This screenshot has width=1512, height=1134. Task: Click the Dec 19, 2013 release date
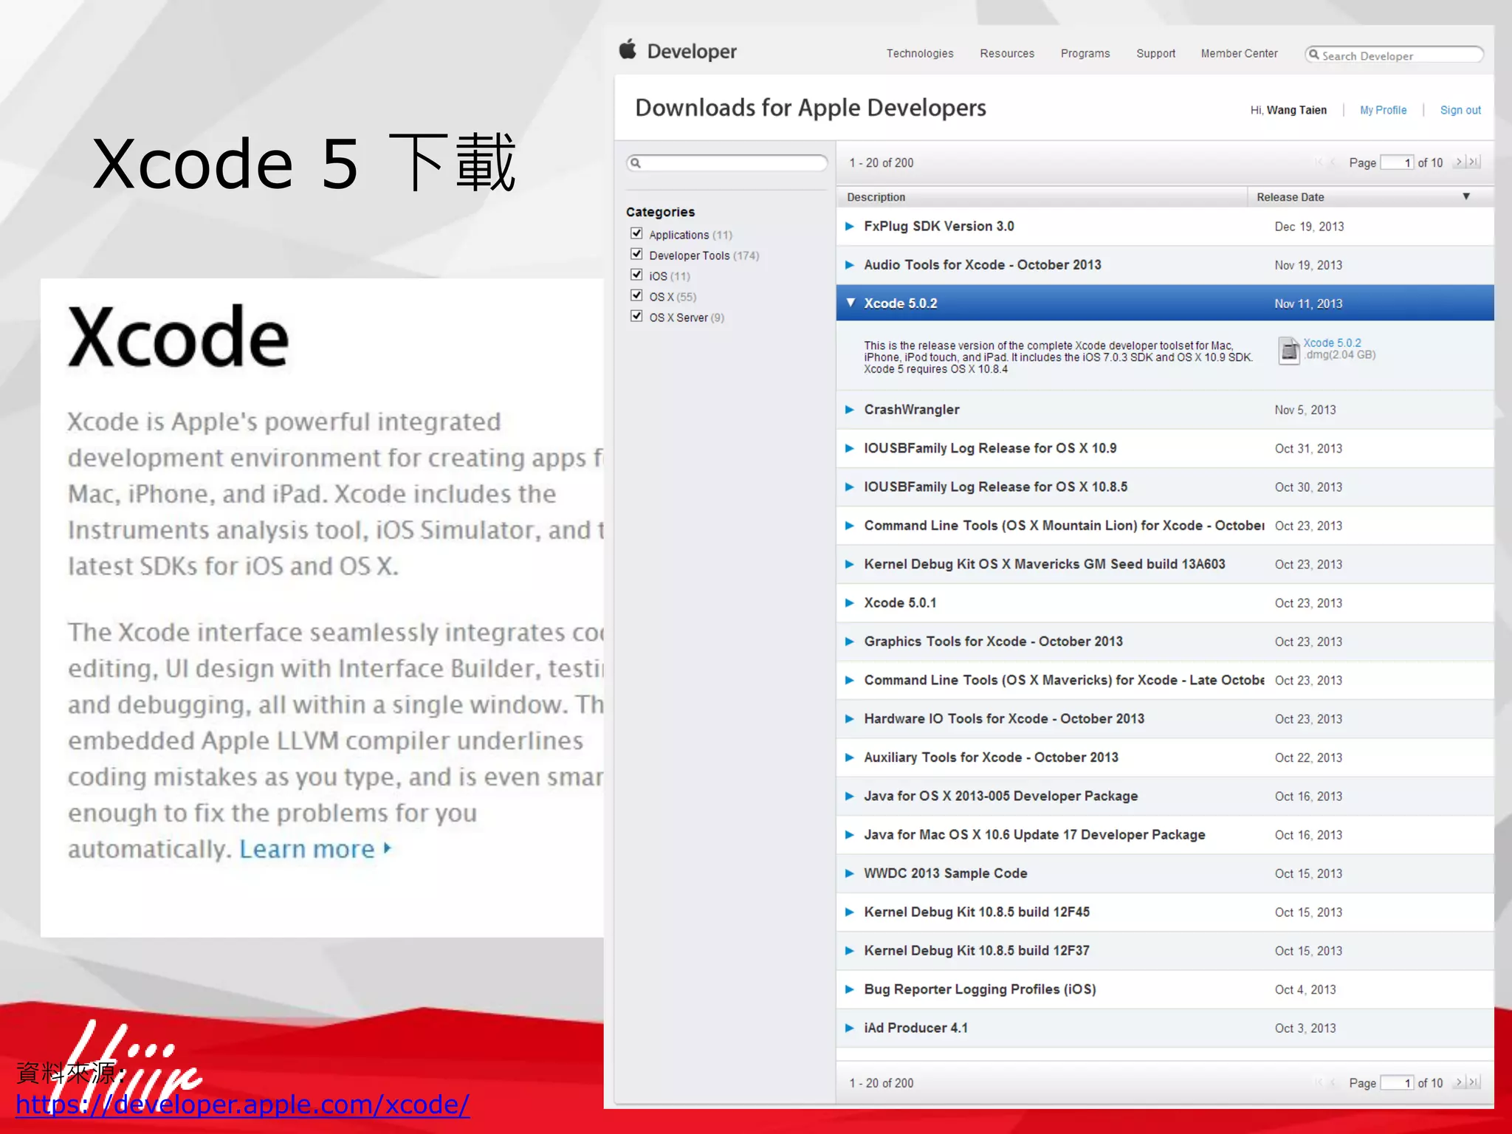(1309, 227)
